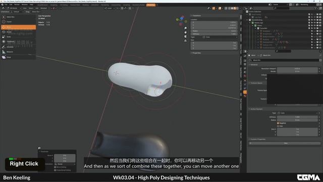The height and width of the screenshot is (182, 323).
Task: Open the Drag Select Box dropdown
Action: (x=36, y=12)
